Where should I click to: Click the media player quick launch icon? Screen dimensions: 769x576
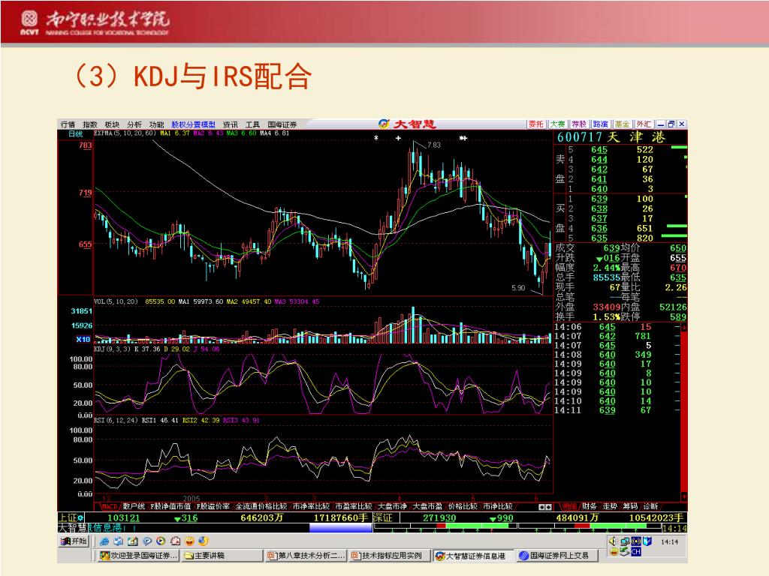[x=161, y=541]
